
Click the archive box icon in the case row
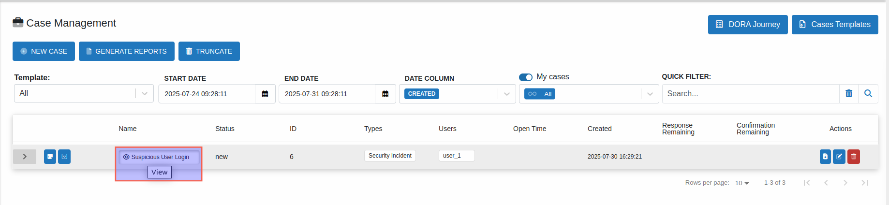pos(64,157)
